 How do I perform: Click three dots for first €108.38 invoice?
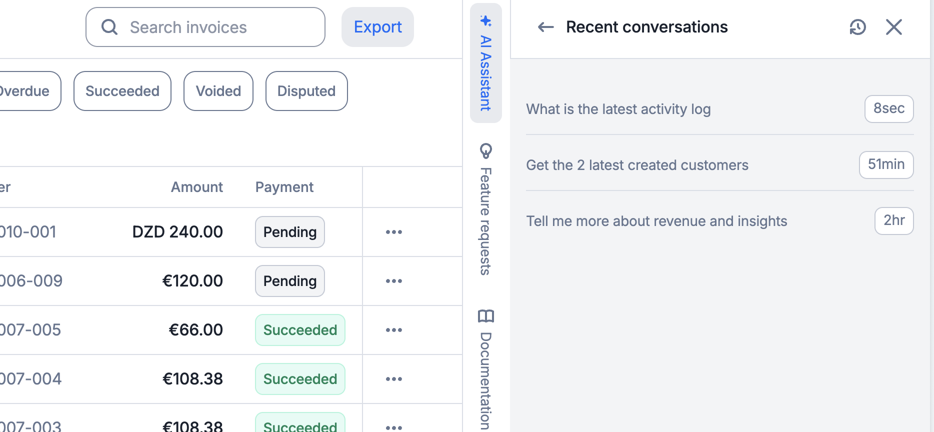(393, 379)
